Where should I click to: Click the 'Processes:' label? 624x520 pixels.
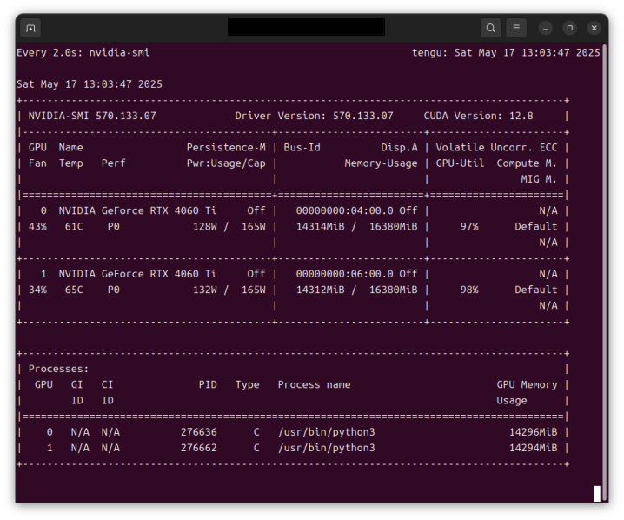(x=58, y=369)
